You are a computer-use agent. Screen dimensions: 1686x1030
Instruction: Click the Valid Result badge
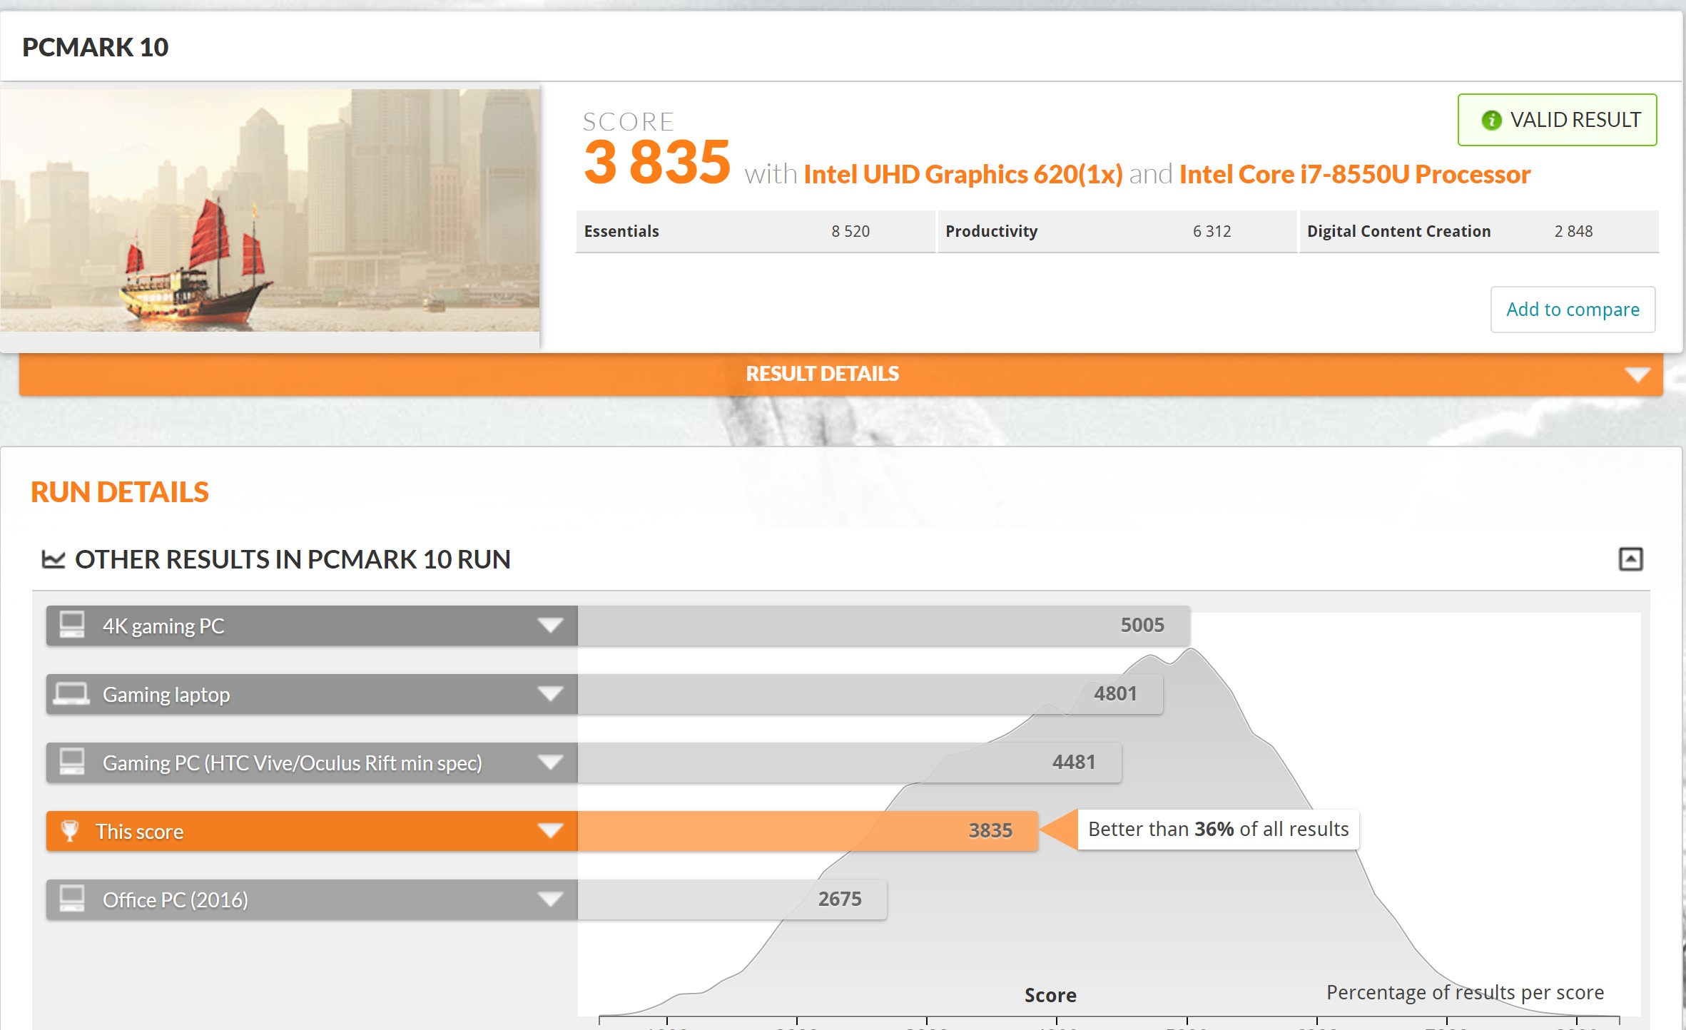pos(1557,120)
